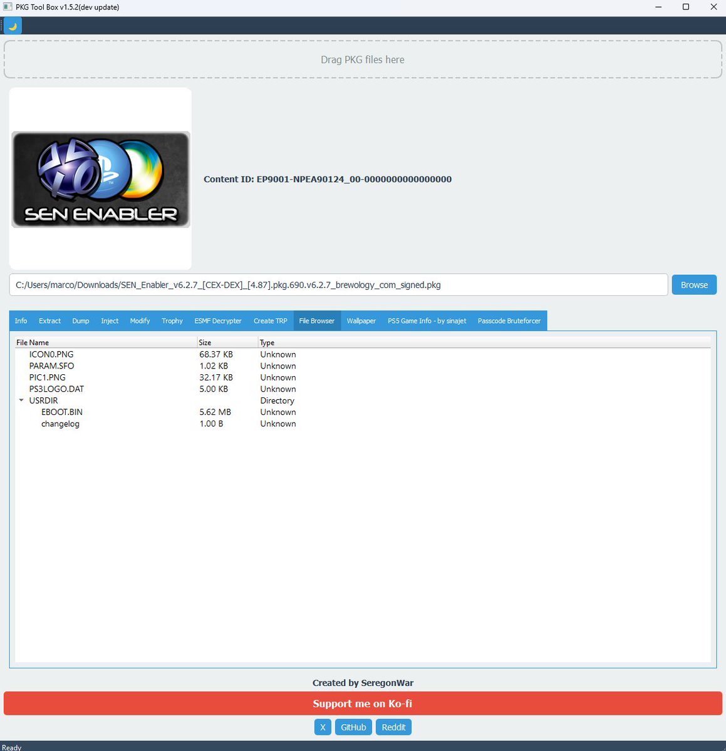Open the GitHub link button
The width and height of the screenshot is (726, 751).
click(353, 727)
